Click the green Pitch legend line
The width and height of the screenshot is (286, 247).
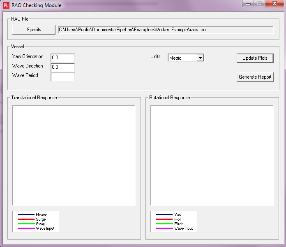coord(164,224)
